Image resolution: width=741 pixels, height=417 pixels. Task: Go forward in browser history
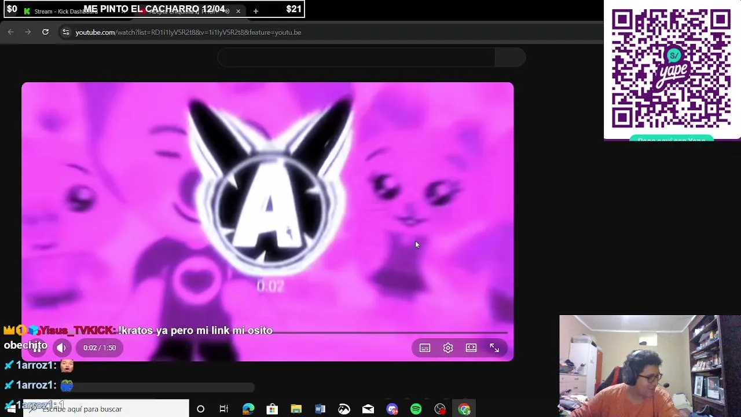tap(28, 32)
